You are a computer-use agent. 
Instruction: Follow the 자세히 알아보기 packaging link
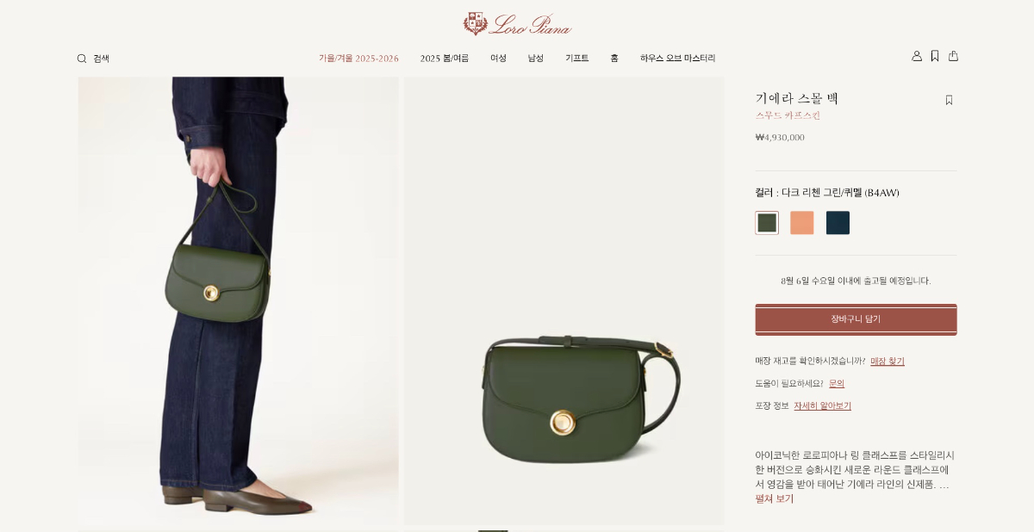822,406
